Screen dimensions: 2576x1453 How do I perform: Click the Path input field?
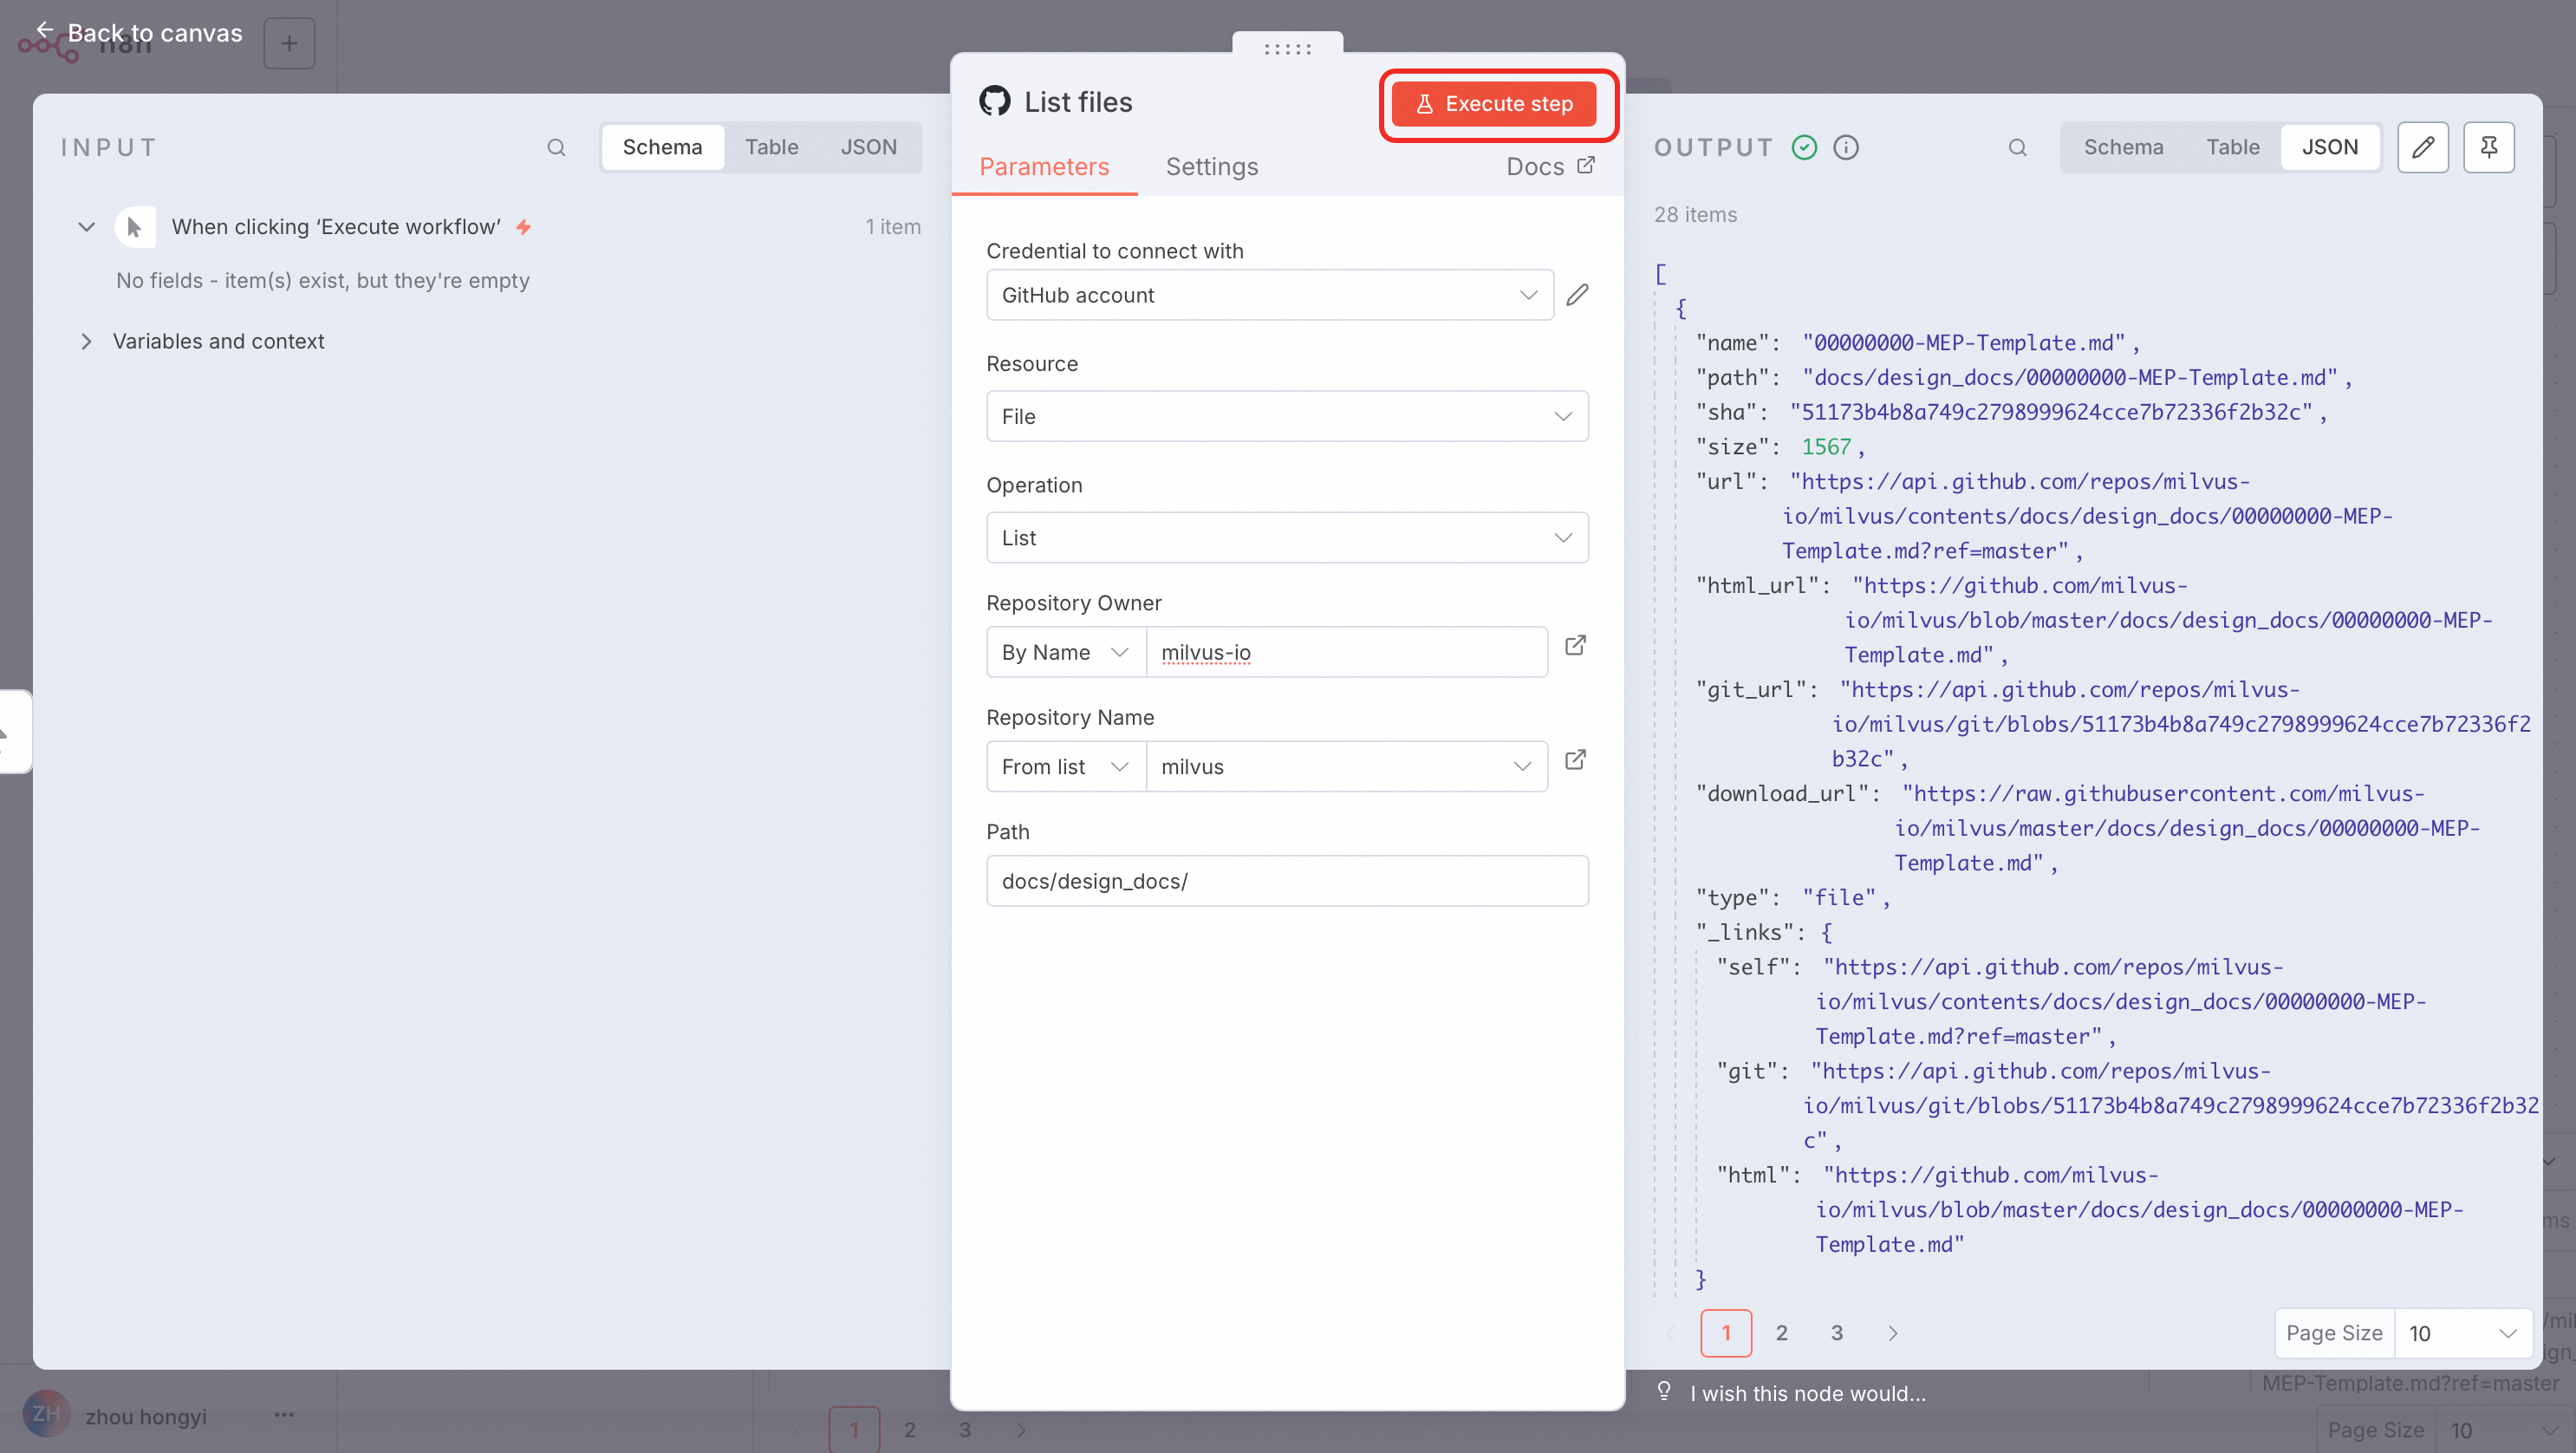[1286, 881]
